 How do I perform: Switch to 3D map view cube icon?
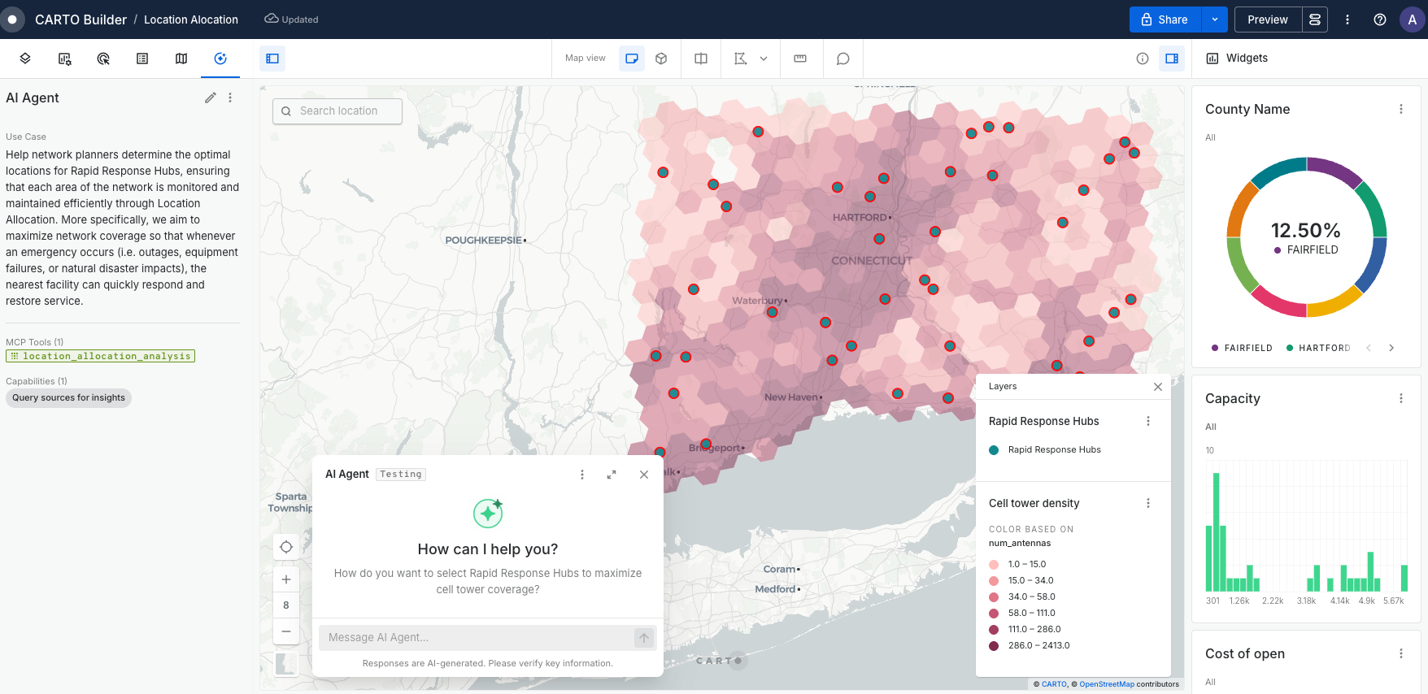[x=661, y=59]
